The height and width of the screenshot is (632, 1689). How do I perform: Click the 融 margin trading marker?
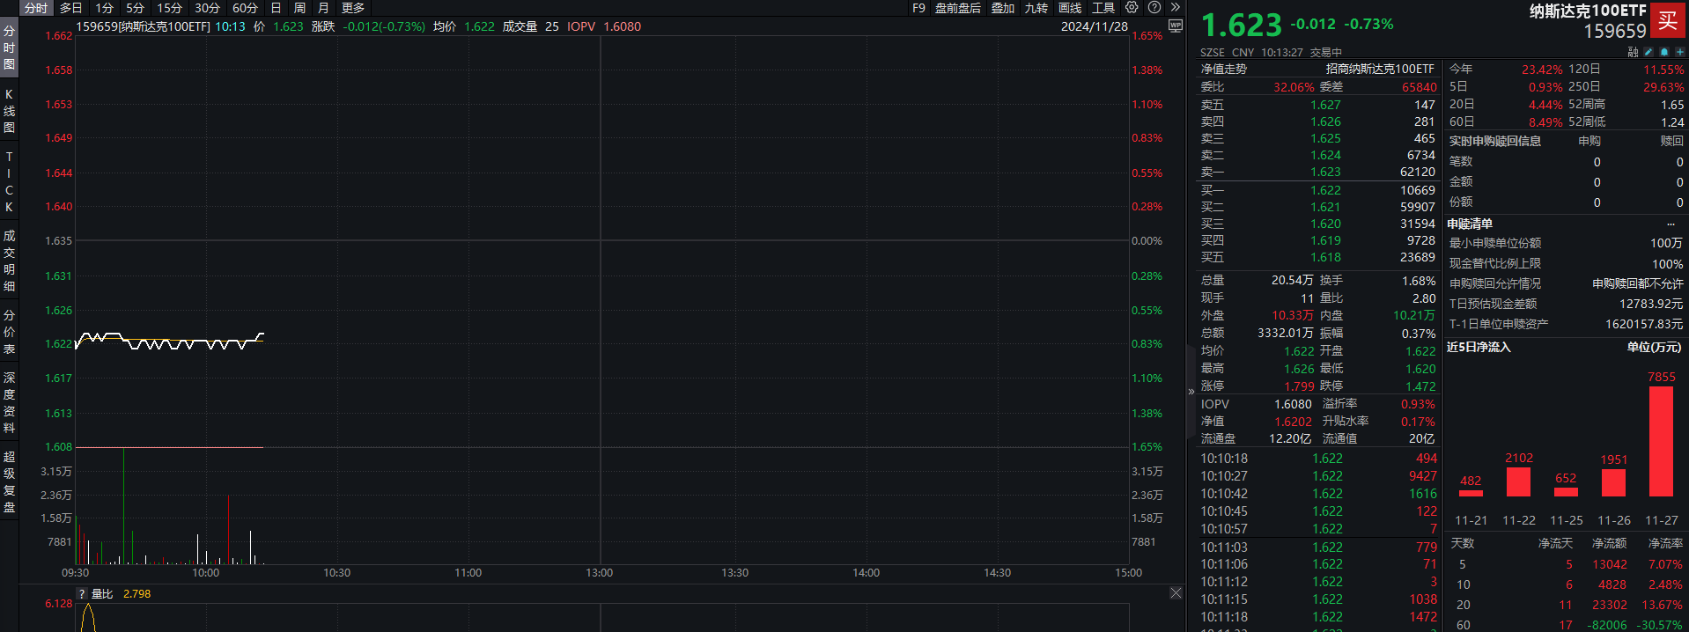tap(1633, 52)
